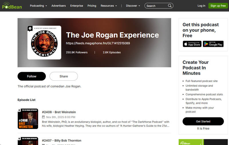Click the Log in link
The height and width of the screenshot is (145, 229).
[202, 6]
